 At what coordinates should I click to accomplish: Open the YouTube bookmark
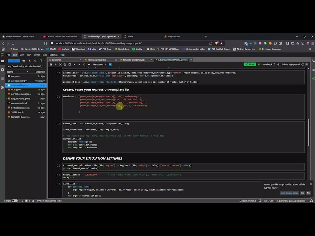(63, 49)
